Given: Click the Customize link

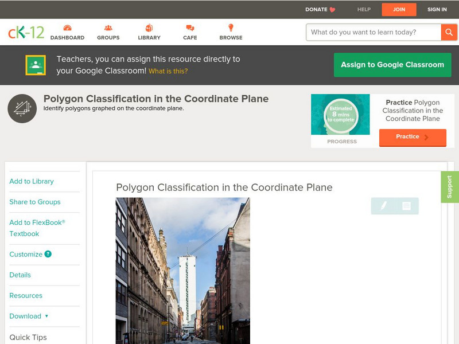Looking at the screenshot, I should pos(26,254).
